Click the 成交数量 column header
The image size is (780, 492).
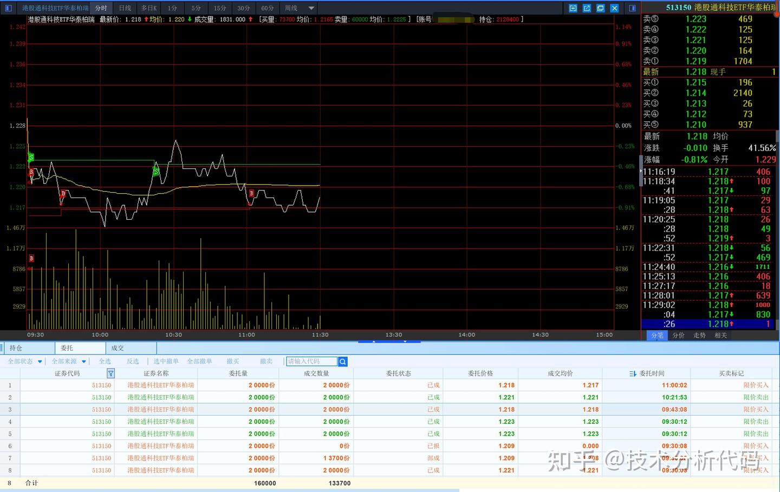tap(316, 373)
